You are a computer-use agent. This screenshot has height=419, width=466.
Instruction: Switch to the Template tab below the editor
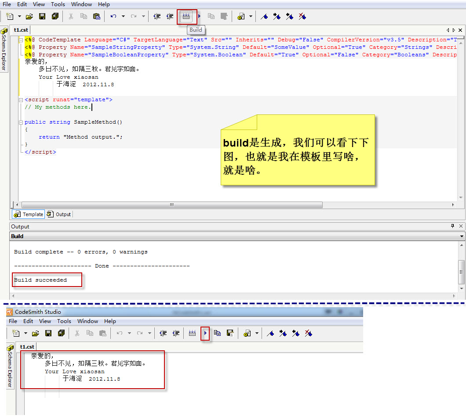[x=29, y=214]
